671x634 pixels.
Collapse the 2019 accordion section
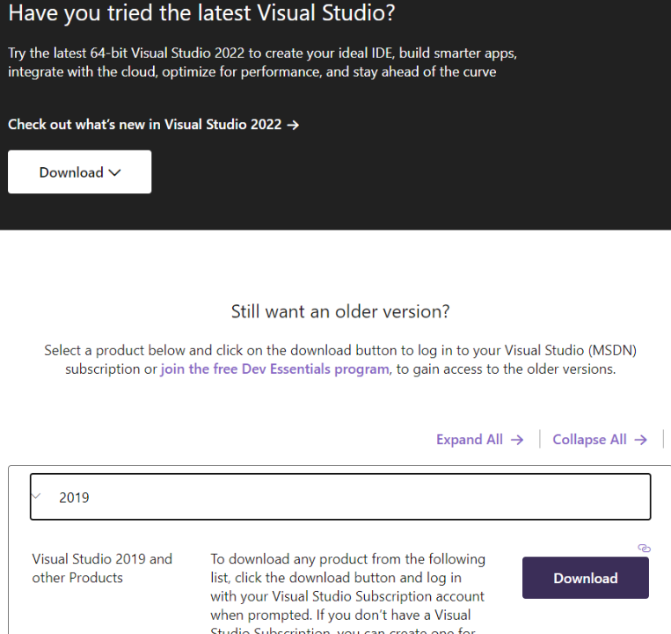[340, 497]
